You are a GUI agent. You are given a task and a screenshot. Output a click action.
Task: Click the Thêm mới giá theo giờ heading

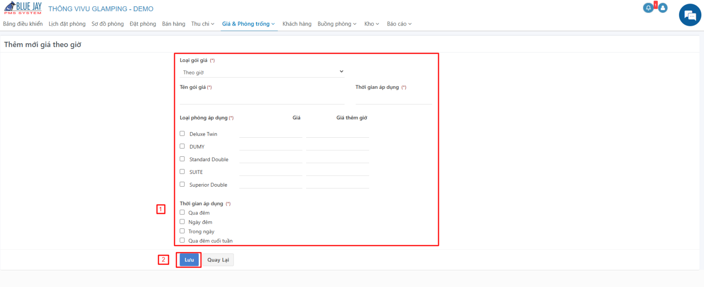[x=43, y=44]
